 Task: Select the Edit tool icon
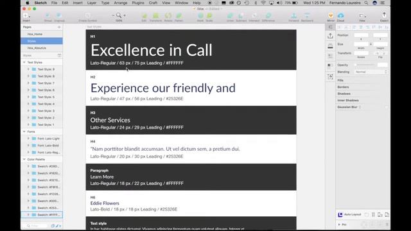144,16
